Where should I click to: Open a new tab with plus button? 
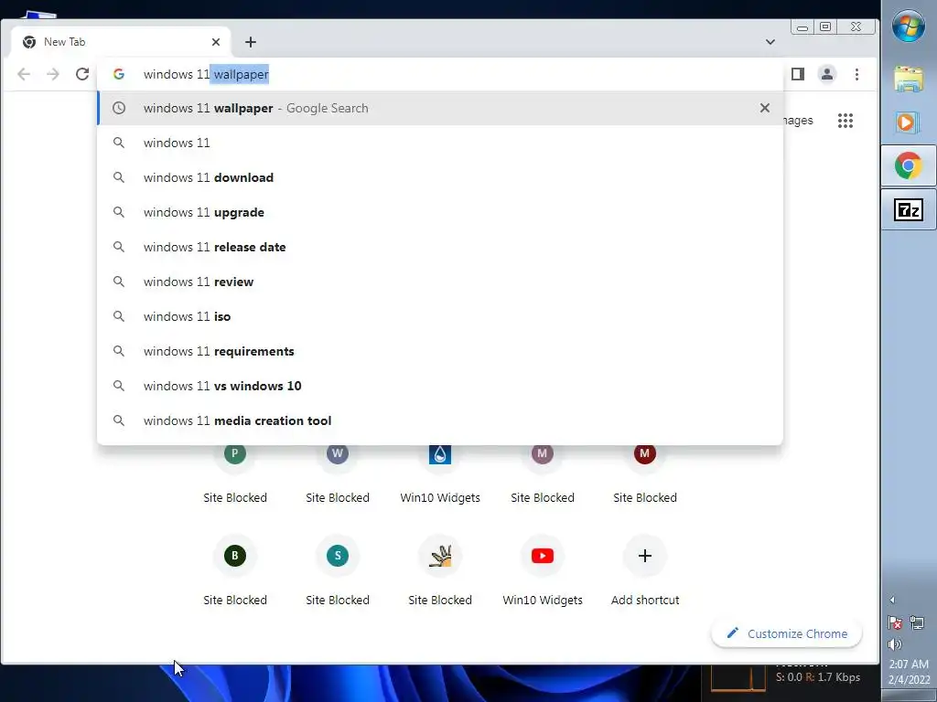coord(251,42)
